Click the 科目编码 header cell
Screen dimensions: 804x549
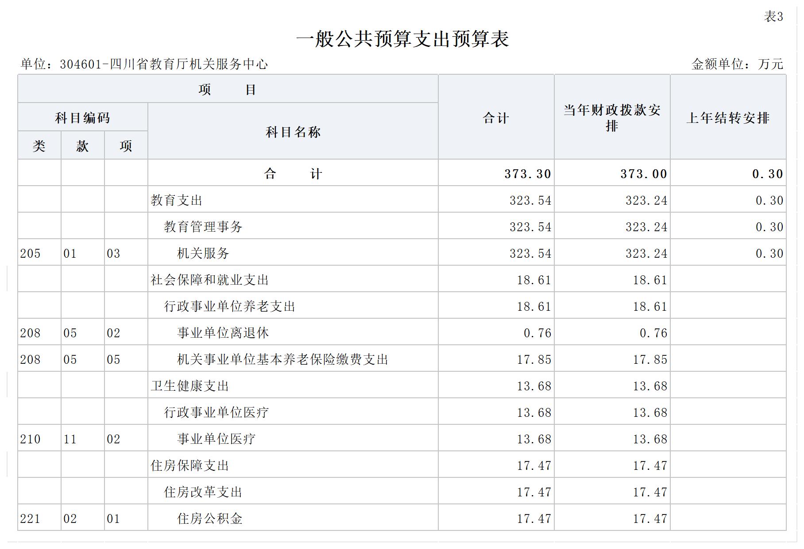pyautogui.click(x=82, y=118)
